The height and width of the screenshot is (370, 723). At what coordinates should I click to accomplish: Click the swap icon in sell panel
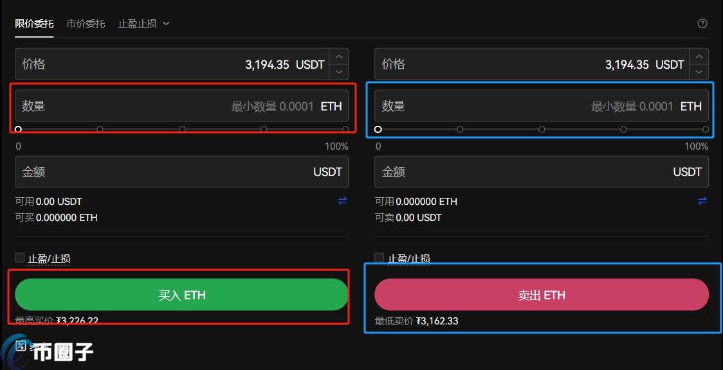click(x=702, y=201)
